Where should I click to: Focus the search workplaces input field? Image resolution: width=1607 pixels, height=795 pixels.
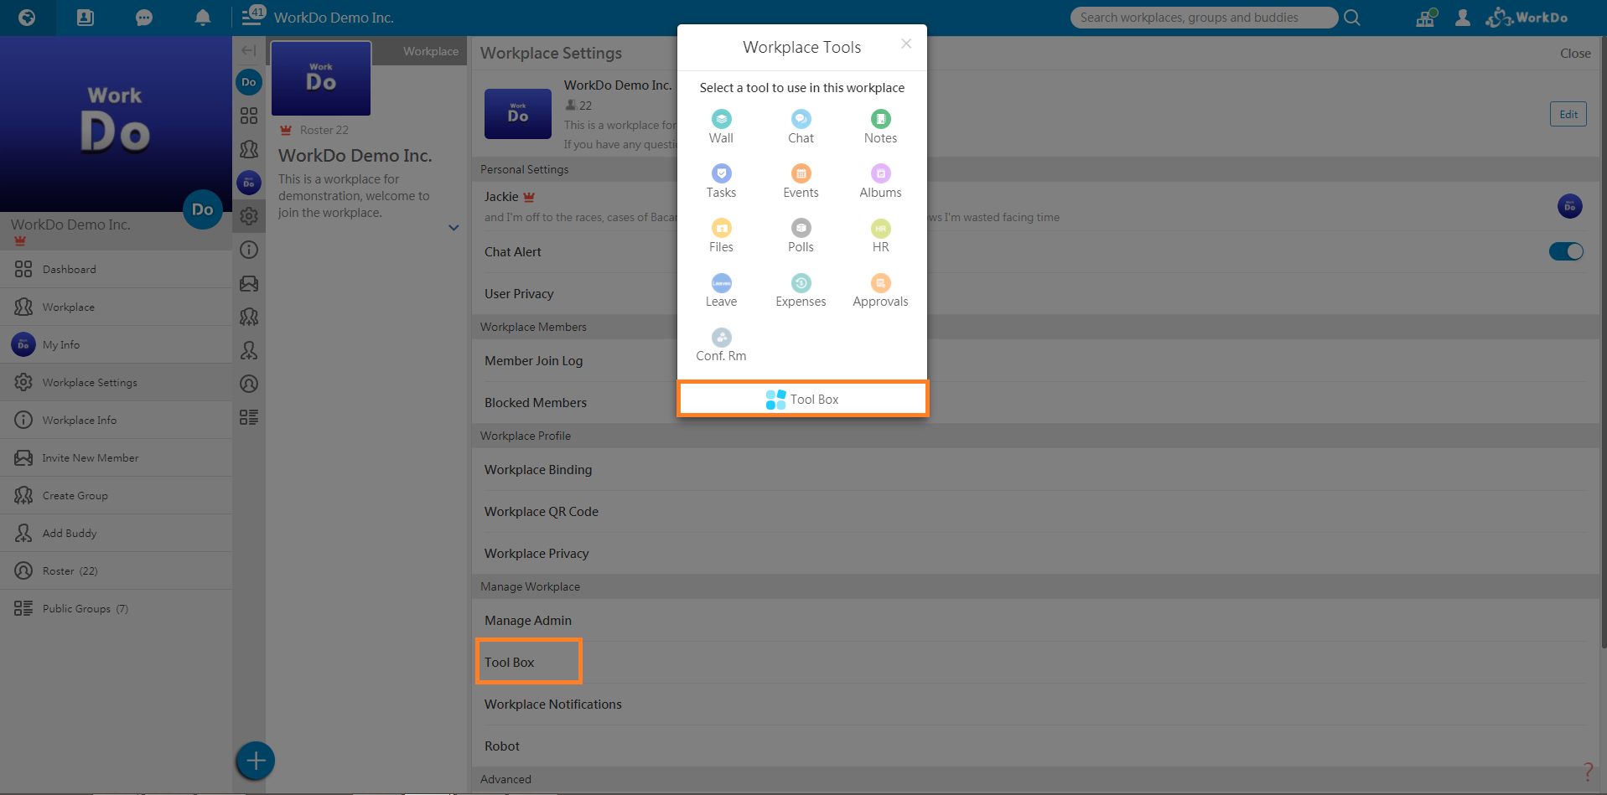[x=1204, y=18]
